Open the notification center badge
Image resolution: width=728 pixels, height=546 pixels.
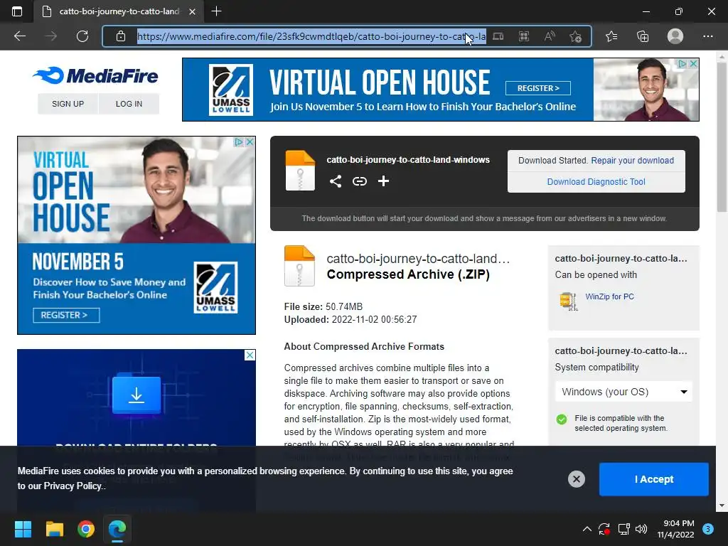(x=707, y=529)
